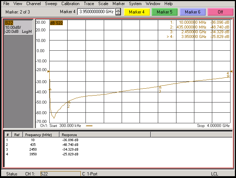Image resolution: width=236 pixels, height=178 pixels.
Task: Select marker 1 triangle on the trace
Action: click(50, 89)
